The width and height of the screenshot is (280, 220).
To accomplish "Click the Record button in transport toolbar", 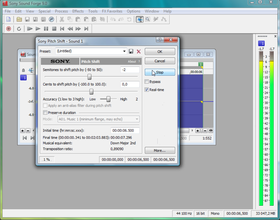I will [x=9, y=29].
